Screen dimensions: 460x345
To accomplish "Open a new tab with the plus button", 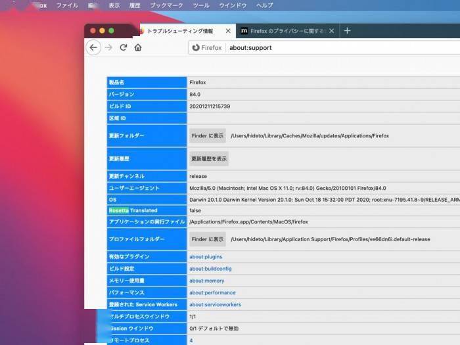I will point(347,30).
